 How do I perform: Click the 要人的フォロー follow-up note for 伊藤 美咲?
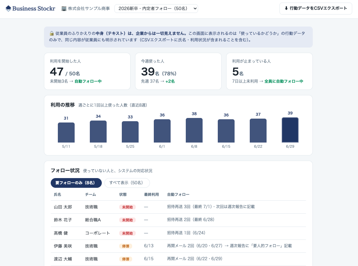coord(261,246)
